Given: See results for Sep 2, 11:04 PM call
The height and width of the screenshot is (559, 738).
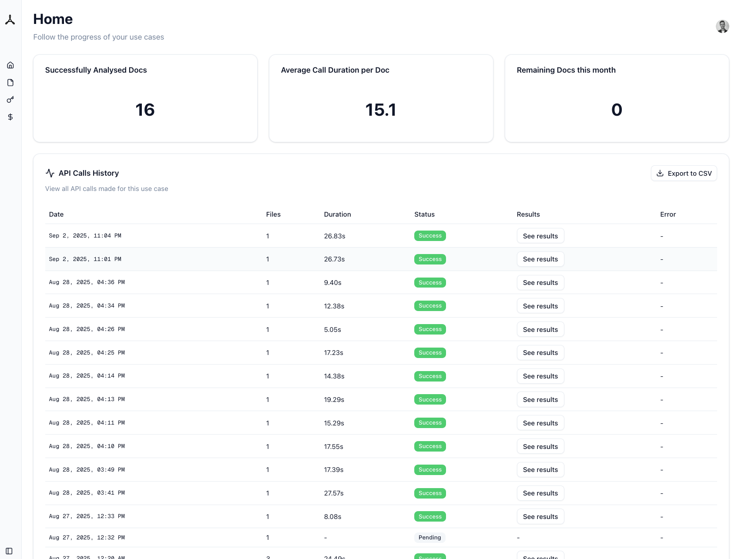Looking at the screenshot, I should point(540,236).
